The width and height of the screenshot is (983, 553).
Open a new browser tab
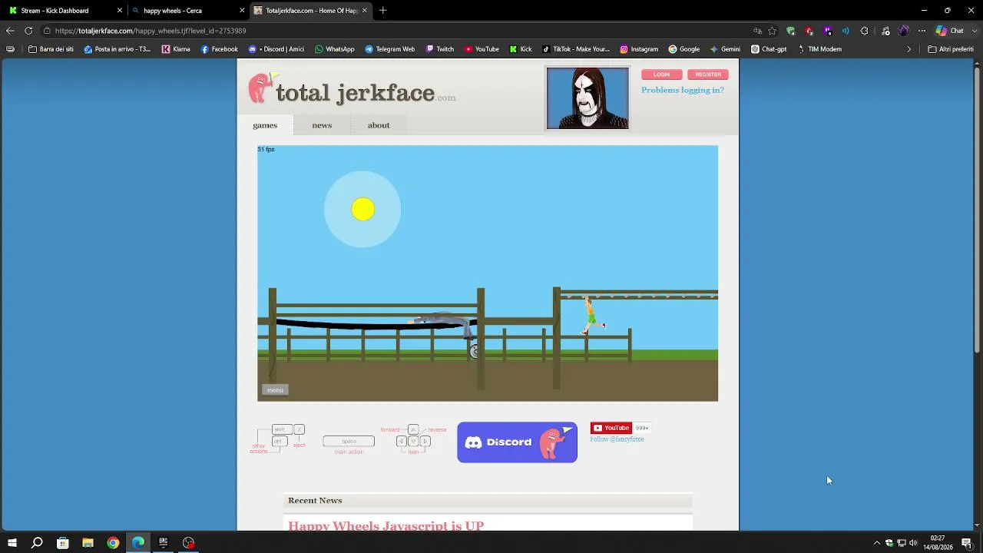pos(383,11)
